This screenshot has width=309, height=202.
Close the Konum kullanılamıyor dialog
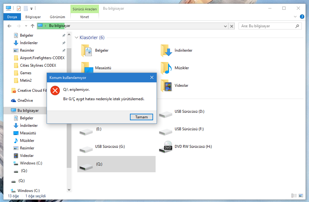(152, 77)
